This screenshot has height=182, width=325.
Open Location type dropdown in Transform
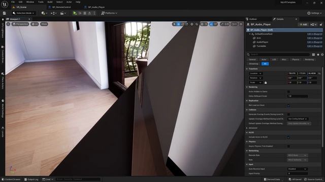coord(255,73)
